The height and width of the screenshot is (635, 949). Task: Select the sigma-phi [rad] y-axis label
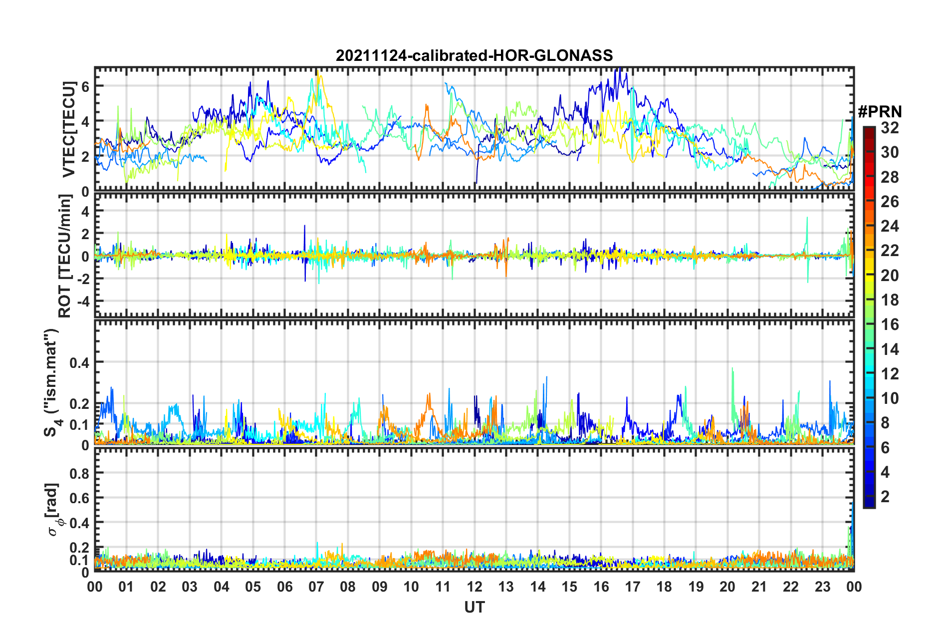pyautogui.click(x=53, y=509)
